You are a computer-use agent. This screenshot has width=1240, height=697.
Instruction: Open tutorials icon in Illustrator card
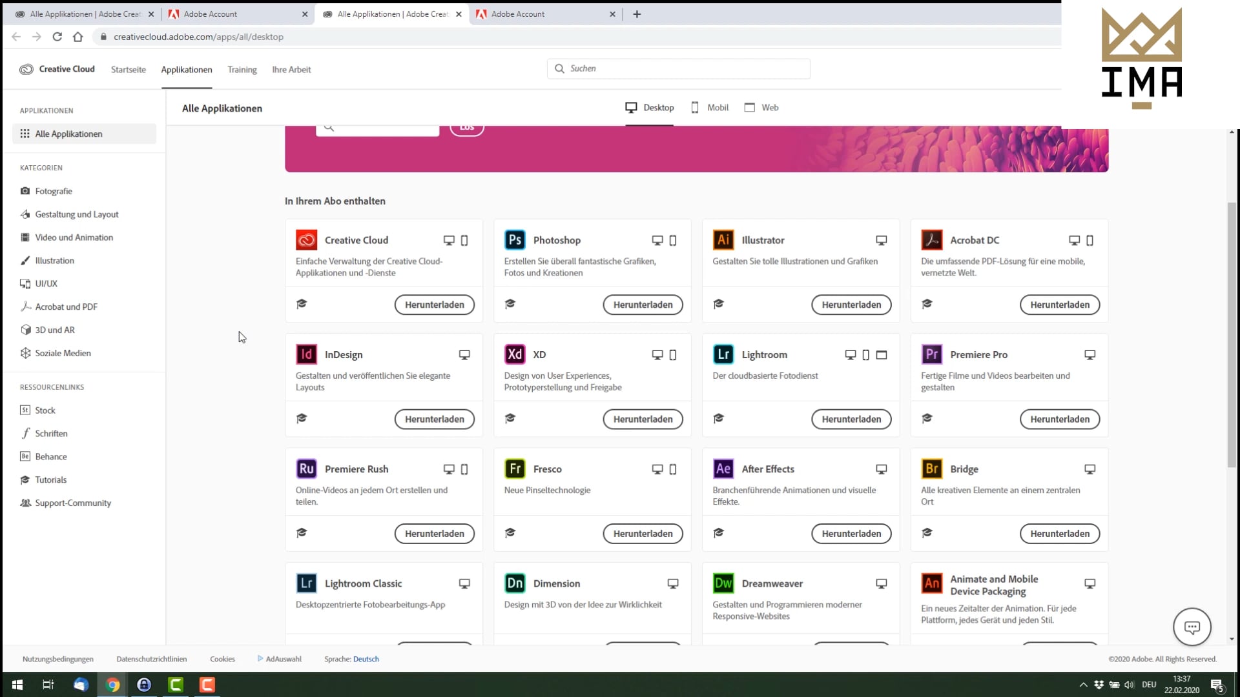click(719, 304)
